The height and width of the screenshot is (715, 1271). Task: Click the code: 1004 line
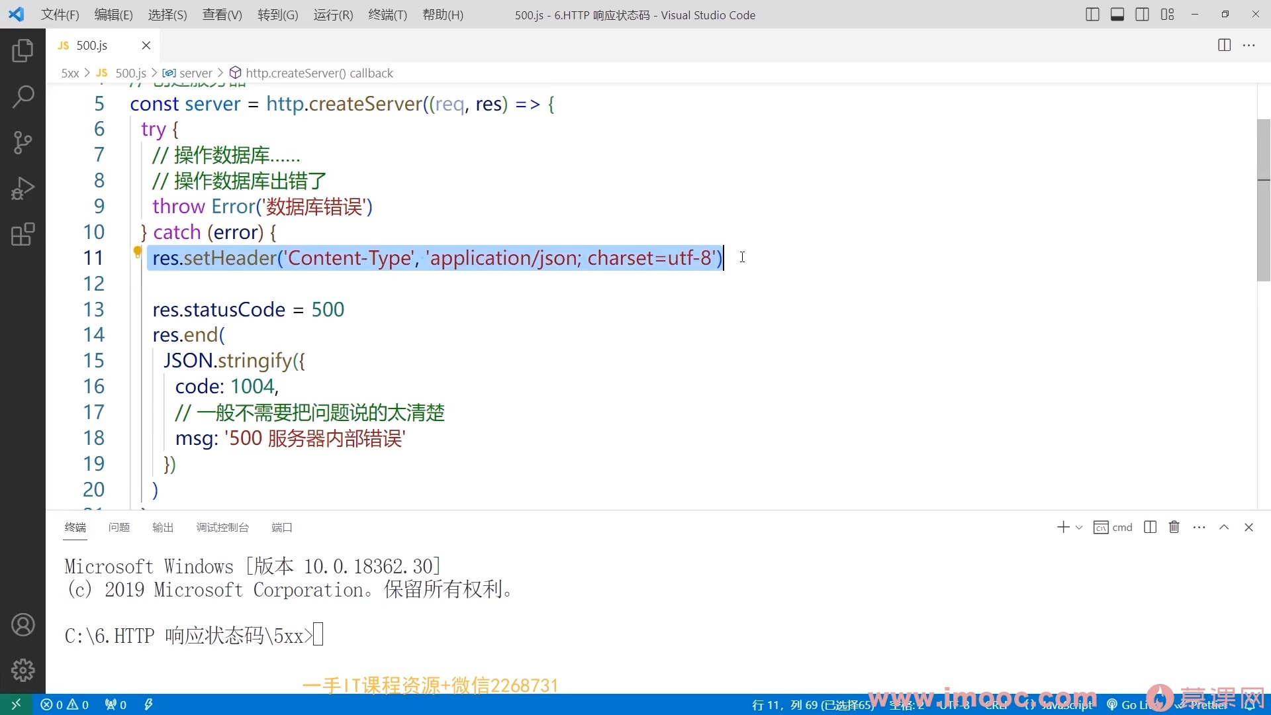tap(227, 387)
